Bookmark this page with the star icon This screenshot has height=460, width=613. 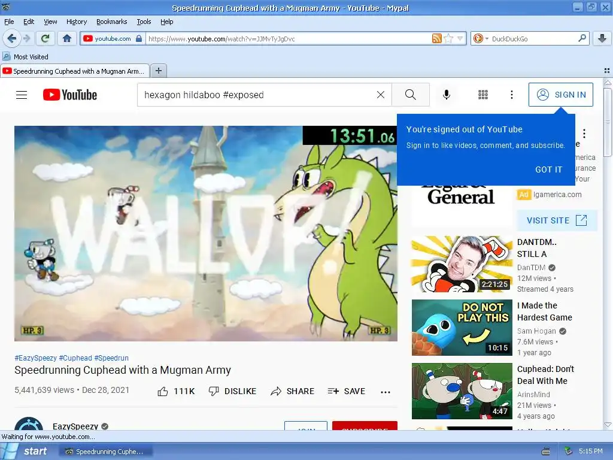(448, 38)
